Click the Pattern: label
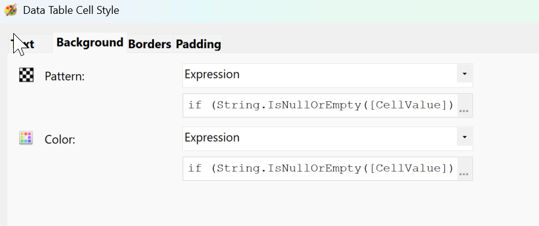Screen dimensions: 539x226 pos(65,77)
